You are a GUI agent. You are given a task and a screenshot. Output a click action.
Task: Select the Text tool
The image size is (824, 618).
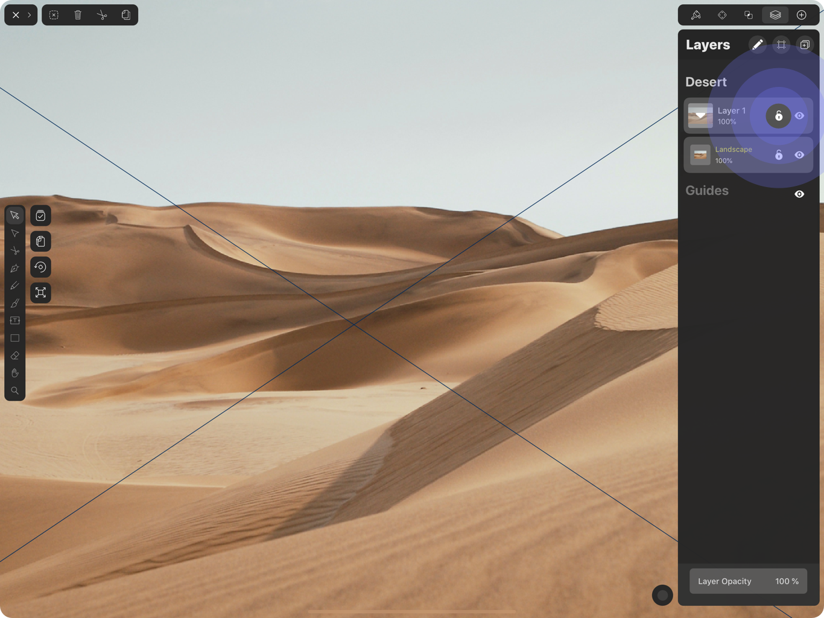click(x=15, y=320)
